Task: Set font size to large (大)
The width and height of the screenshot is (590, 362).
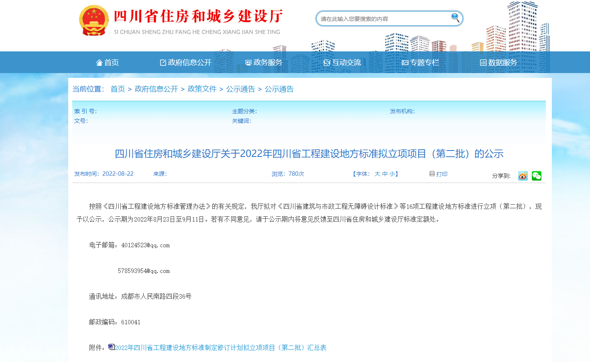Action: 377,174
